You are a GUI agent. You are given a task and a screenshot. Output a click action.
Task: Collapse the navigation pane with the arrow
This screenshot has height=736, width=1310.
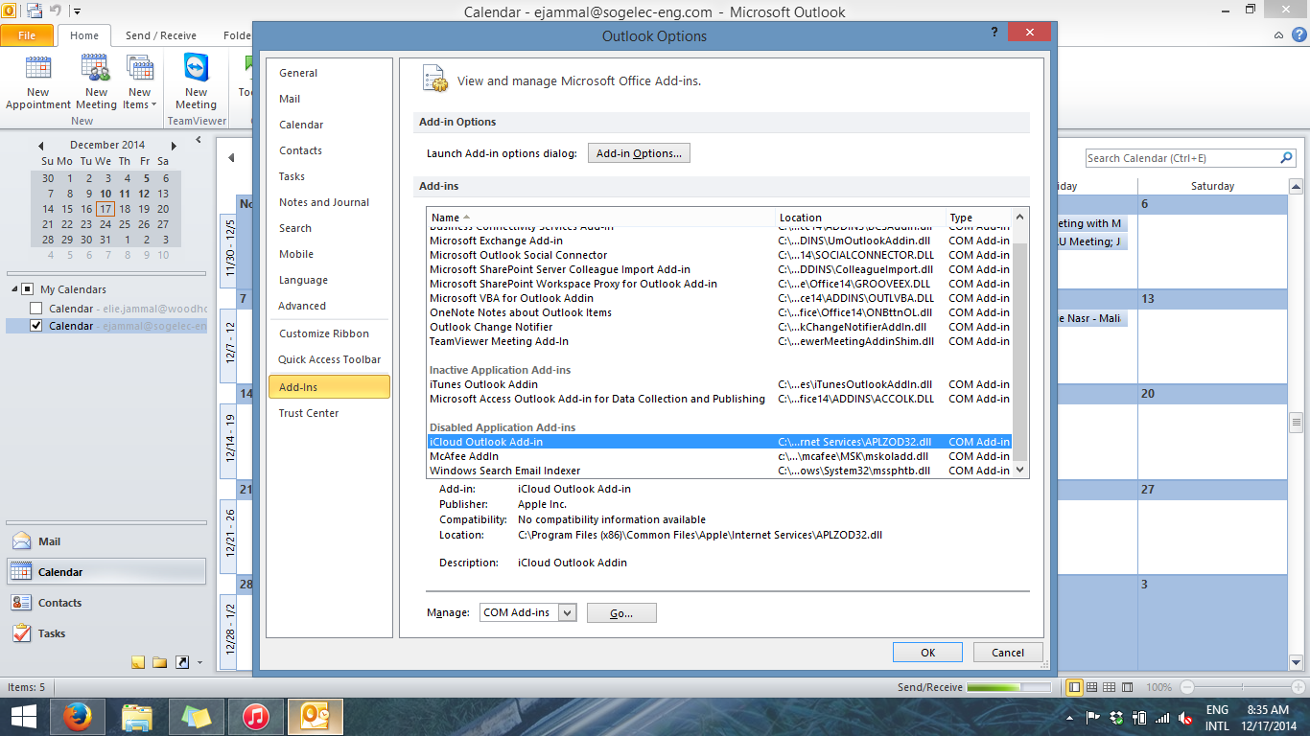coord(199,140)
